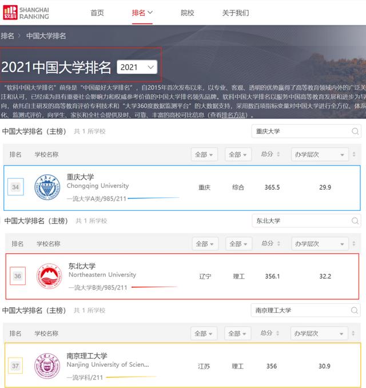
Task: Click the search icon beside 东北大学
Action: [355, 221]
